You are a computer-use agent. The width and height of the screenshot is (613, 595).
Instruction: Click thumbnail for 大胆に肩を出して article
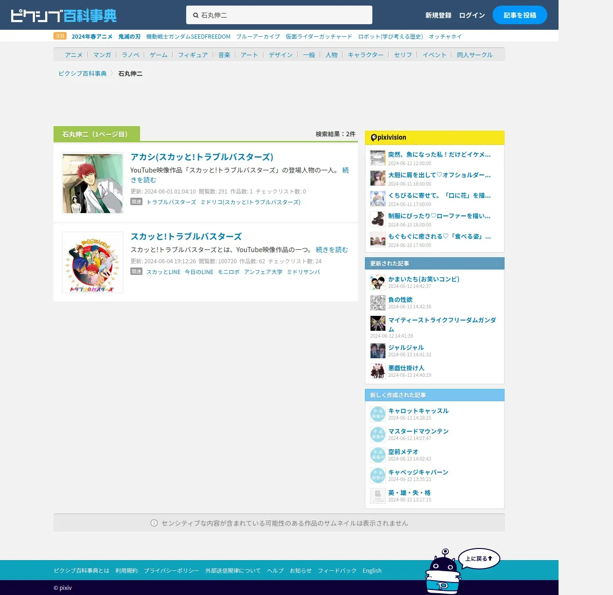pyautogui.click(x=377, y=178)
